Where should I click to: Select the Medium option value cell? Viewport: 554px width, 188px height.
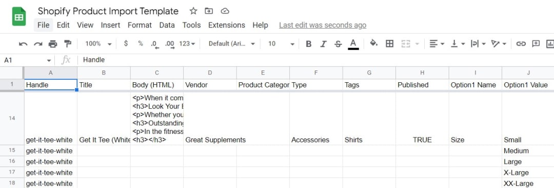[528, 151]
